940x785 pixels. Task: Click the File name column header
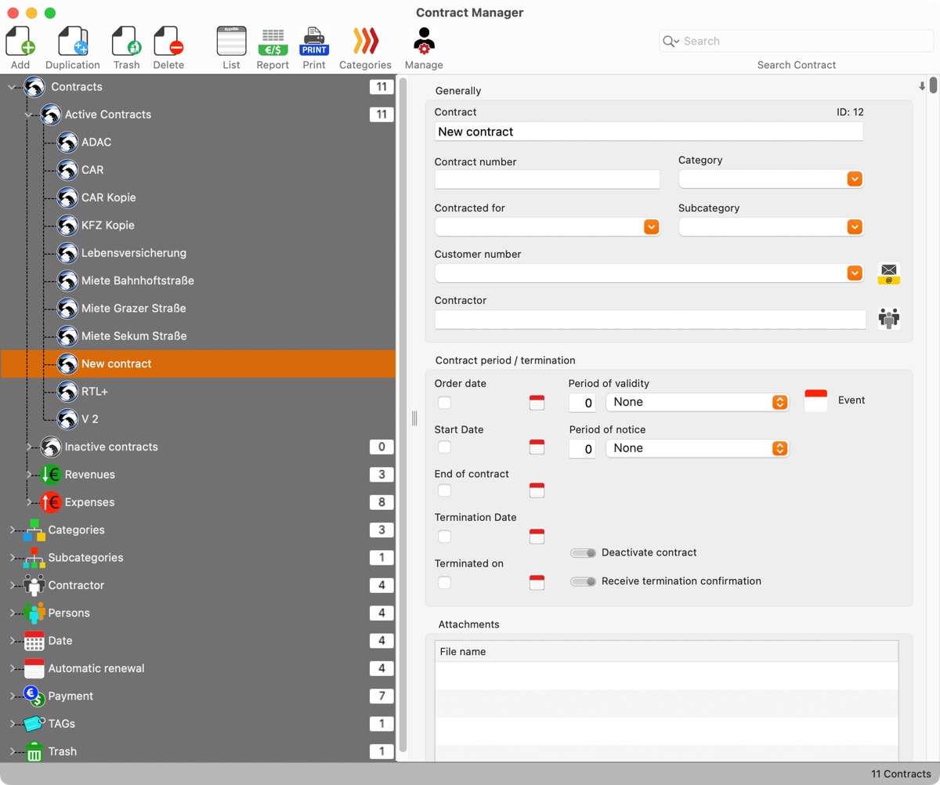(x=667, y=651)
